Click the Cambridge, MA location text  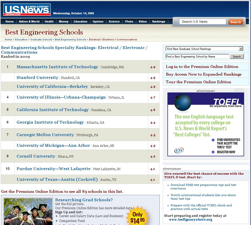point(112,67)
